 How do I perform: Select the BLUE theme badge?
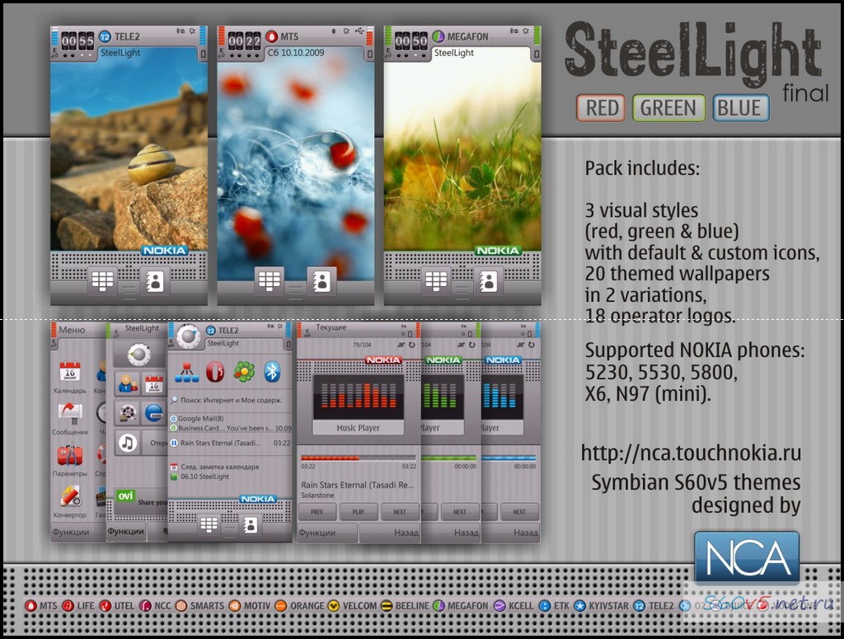741,108
